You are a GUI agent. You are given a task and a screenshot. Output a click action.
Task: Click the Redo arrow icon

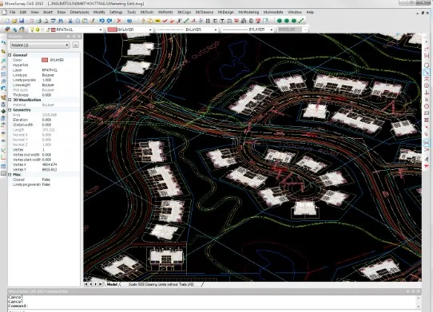(x=109, y=21)
